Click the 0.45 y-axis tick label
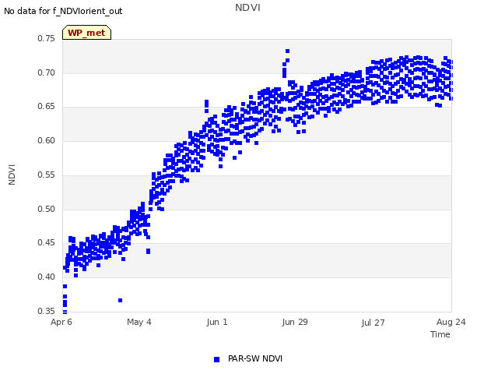Viewport: 498px width, 374px height. click(46, 242)
